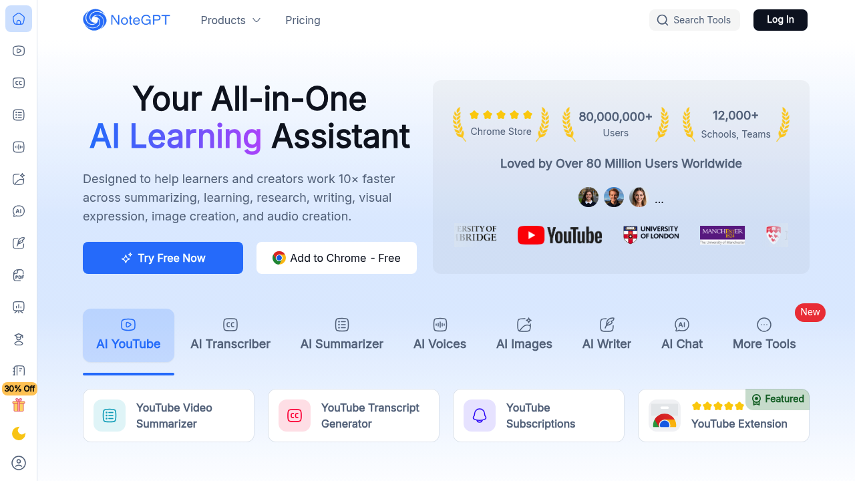Image resolution: width=855 pixels, height=481 pixels.
Task: Switch to the AI Voices tab
Action: (440, 335)
